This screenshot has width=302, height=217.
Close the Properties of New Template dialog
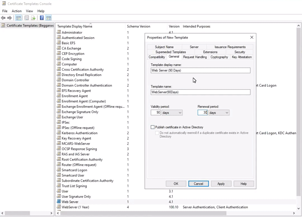(251, 37)
